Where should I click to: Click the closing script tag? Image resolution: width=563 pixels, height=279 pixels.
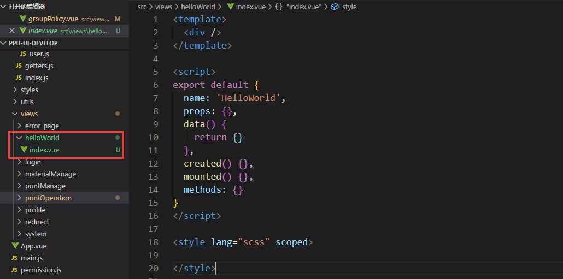[x=197, y=216]
